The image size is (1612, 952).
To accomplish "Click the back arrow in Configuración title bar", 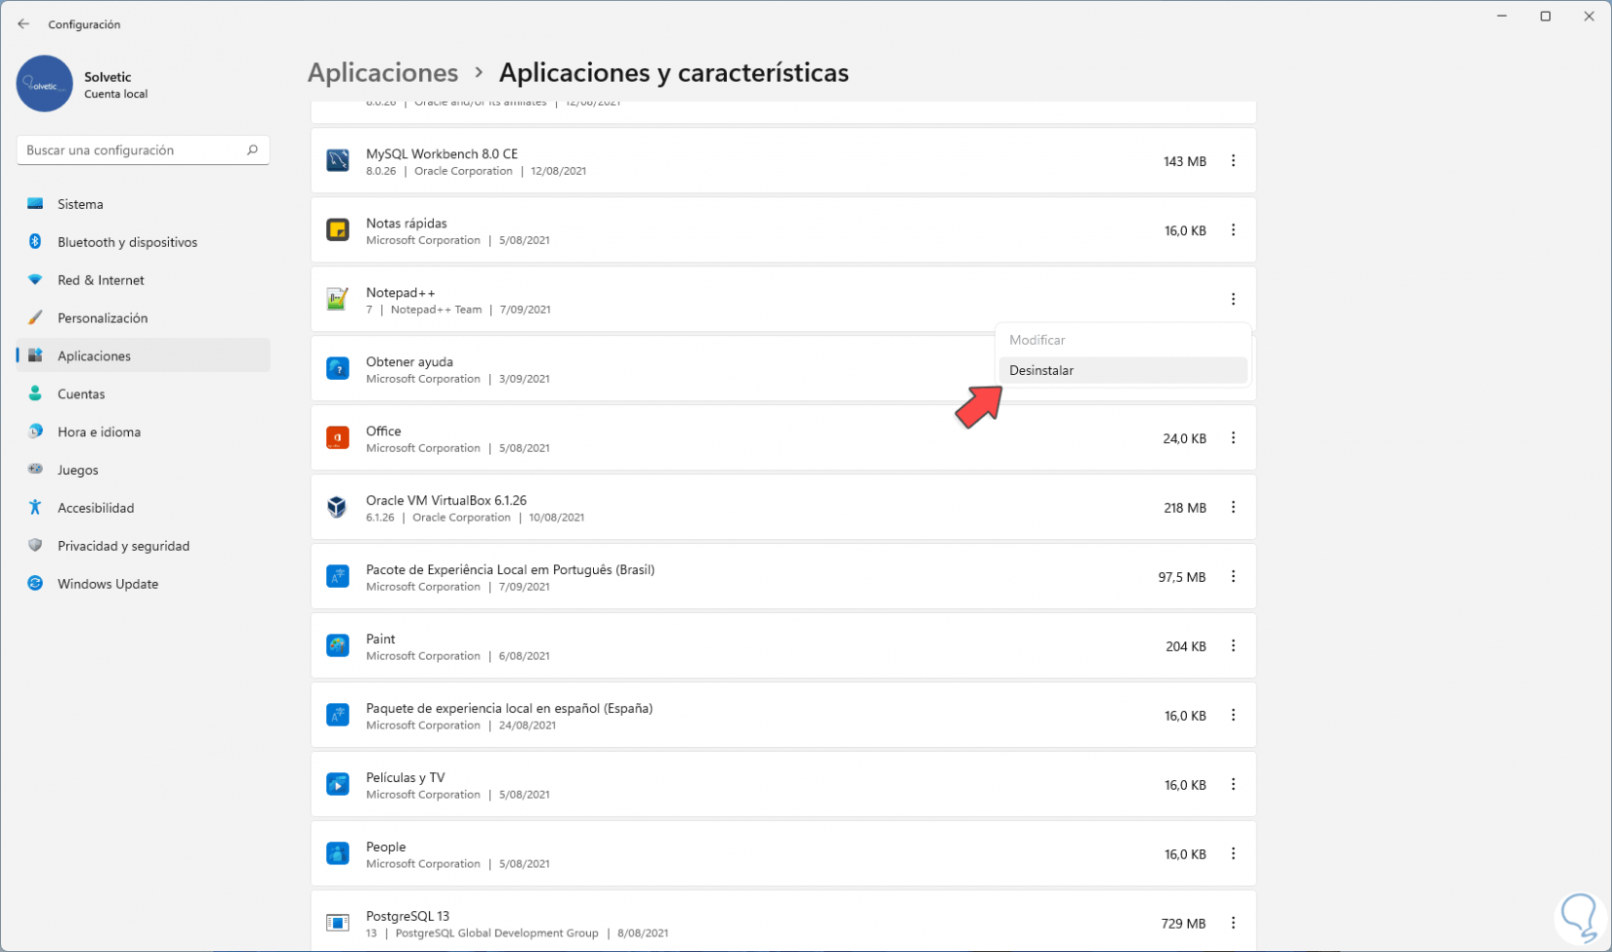I will pyautogui.click(x=23, y=24).
